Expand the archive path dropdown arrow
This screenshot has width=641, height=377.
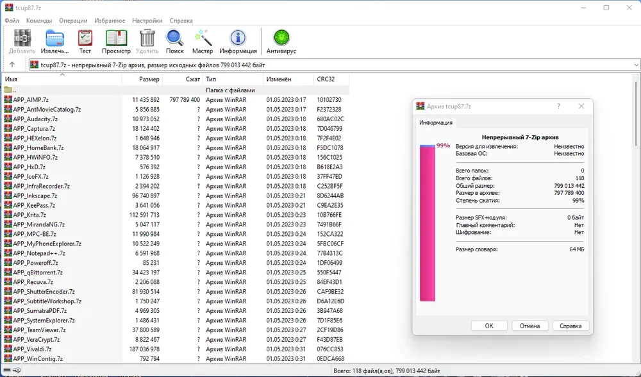(636, 65)
